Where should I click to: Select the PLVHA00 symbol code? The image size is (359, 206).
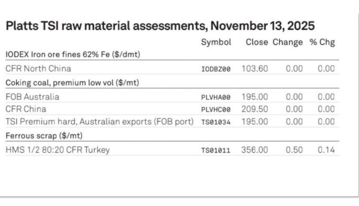click(216, 97)
